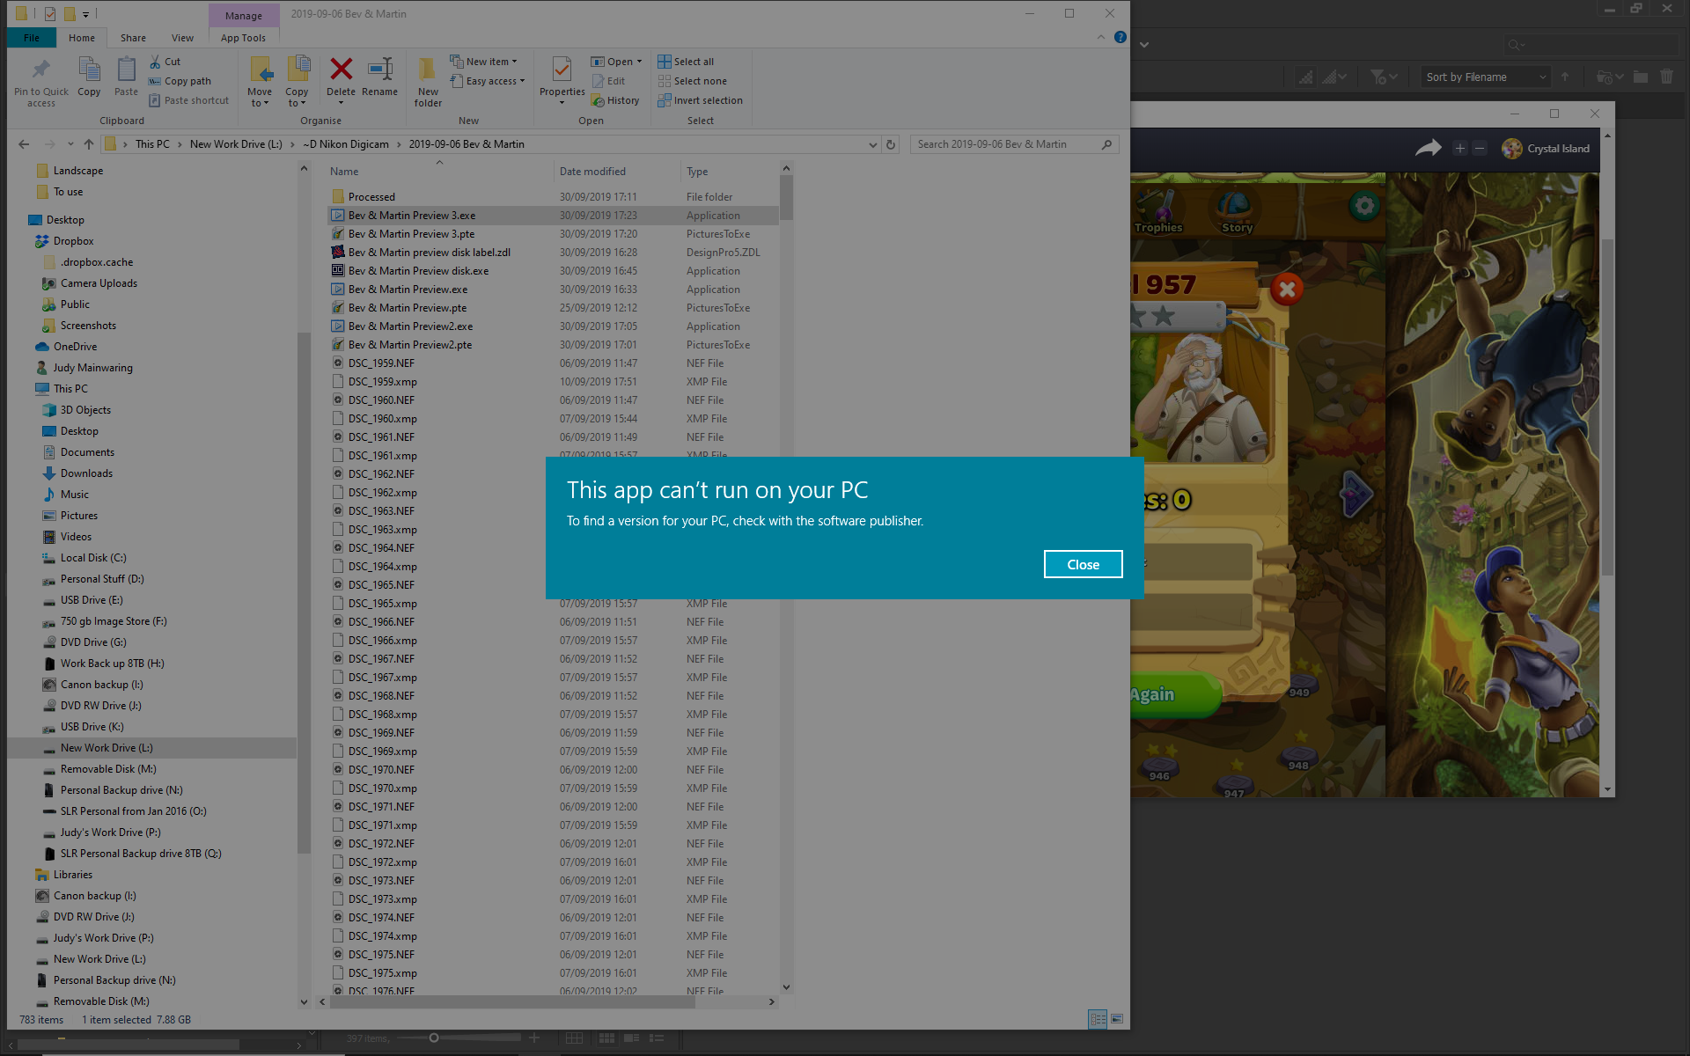Close the 'This app can't run' dialog
This screenshot has height=1056, width=1690.
coord(1083,564)
